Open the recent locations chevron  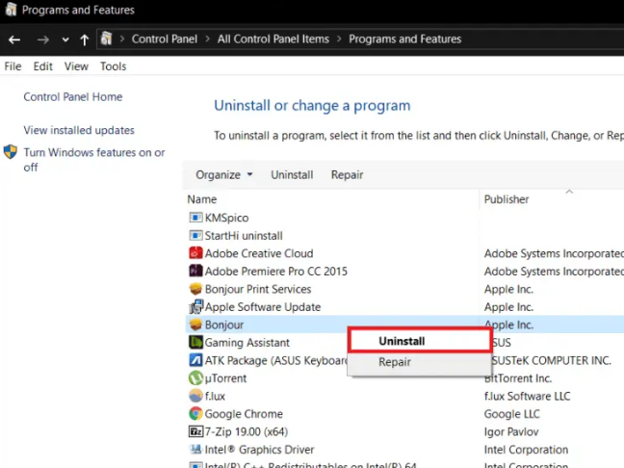tap(65, 39)
